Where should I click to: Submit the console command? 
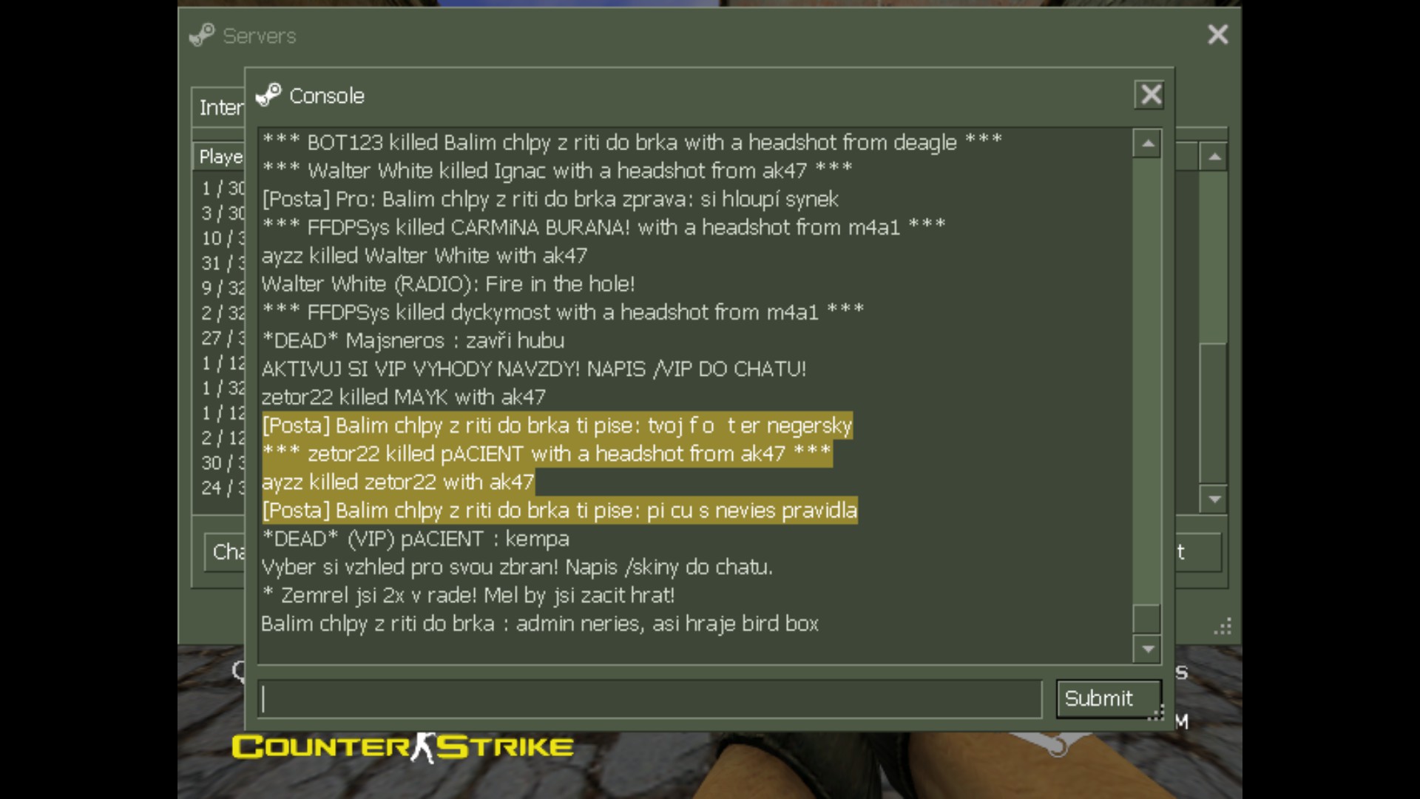(1107, 698)
